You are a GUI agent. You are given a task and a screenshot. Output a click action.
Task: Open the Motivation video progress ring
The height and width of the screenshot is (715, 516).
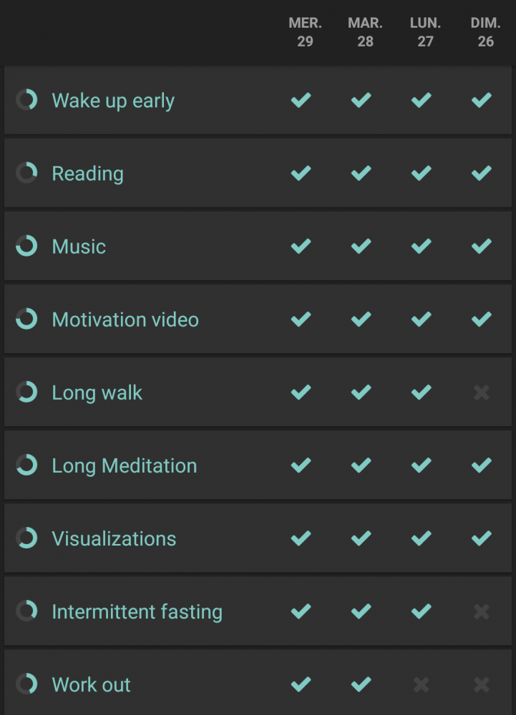click(26, 319)
